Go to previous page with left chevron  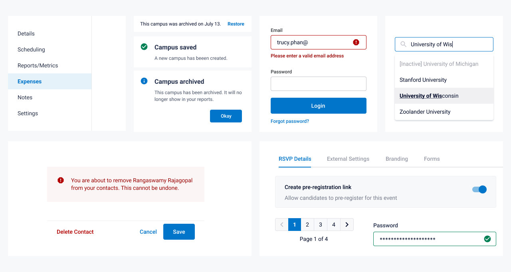click(x=281, y=225)
